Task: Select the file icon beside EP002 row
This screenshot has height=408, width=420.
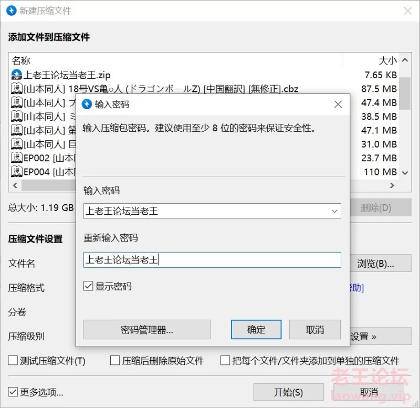Action: click(17, 158)
